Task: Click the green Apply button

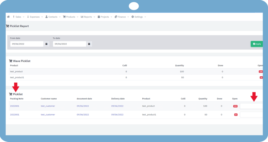Action: tap(257, 44)
